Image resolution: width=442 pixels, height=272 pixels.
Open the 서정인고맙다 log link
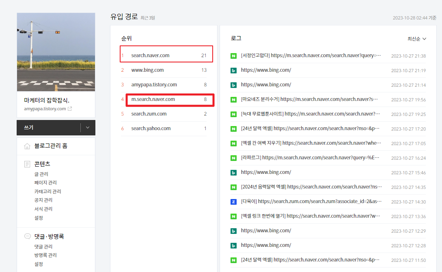click(310, 56)
